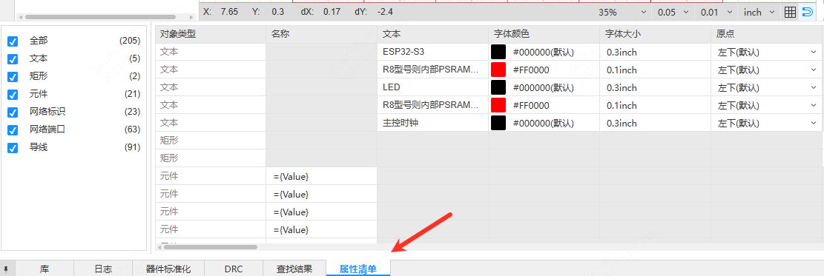Open the 0.01 alt grid dropdown
824x276 pixels.
click(716, 12)
